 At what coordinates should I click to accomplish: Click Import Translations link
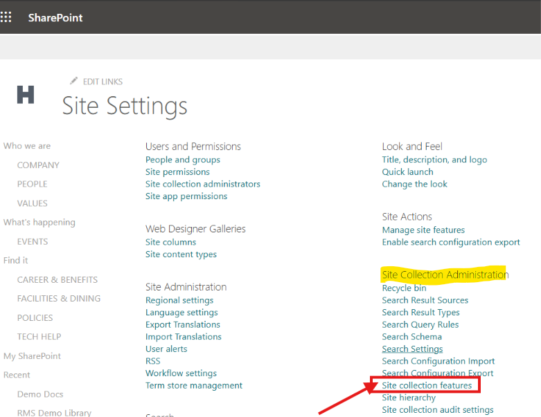184,337
